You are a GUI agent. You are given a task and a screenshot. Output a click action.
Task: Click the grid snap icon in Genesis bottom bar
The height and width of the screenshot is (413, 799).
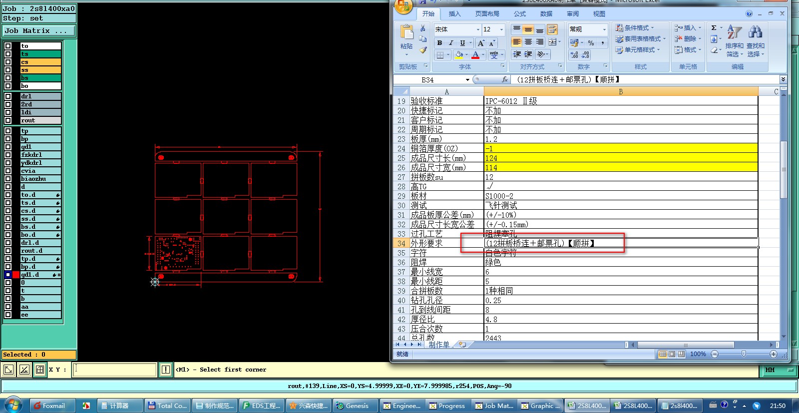click(40, 370)
